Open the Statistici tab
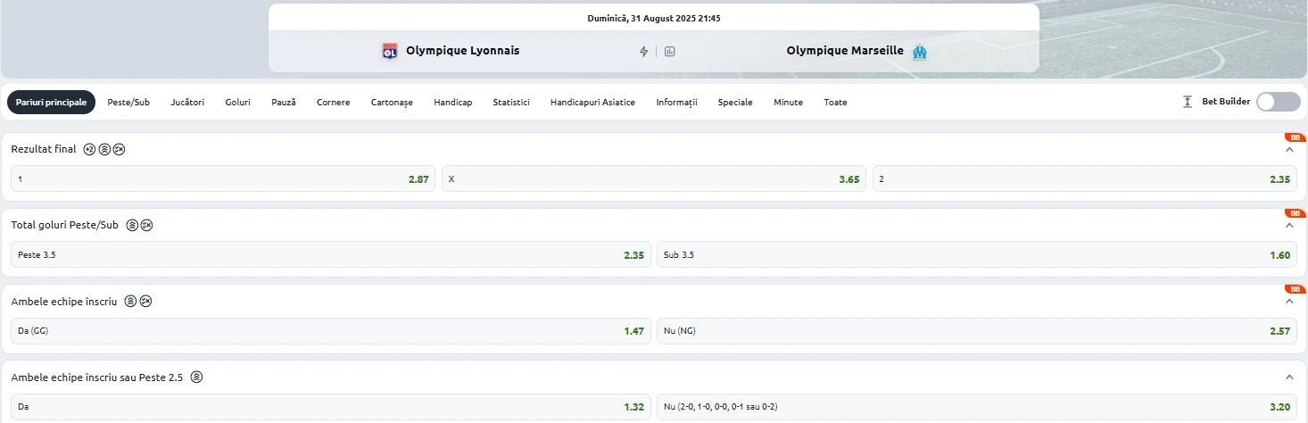Image resolution: width=1308 pixels, height=423 pixels. tap(511, 102)
